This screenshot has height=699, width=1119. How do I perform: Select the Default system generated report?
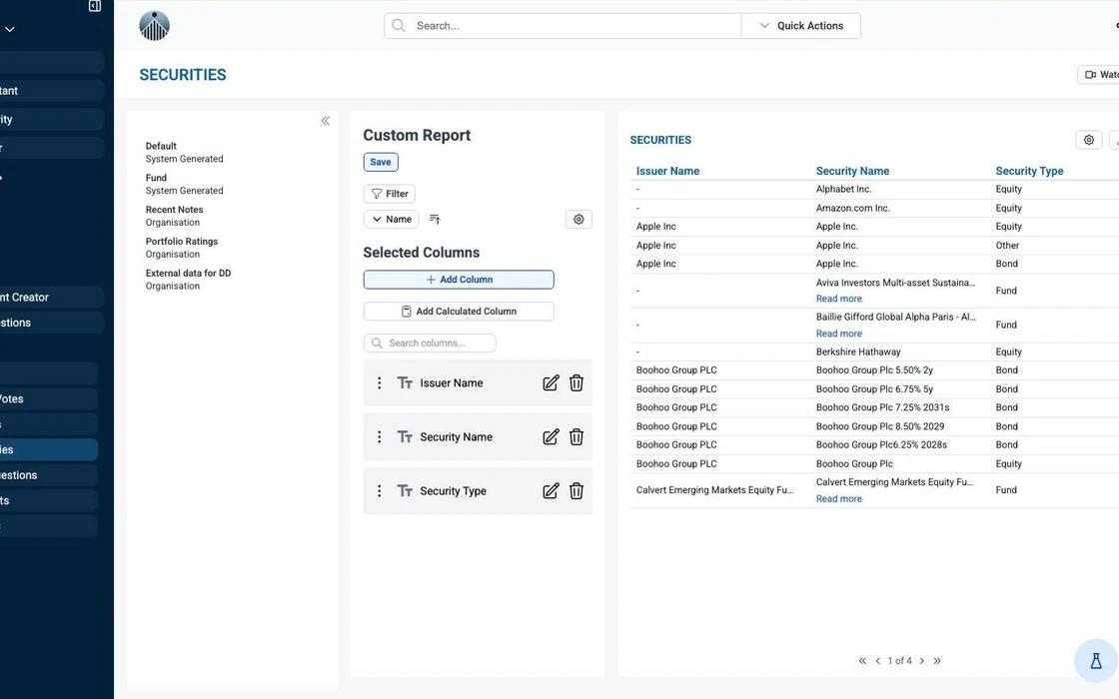pyautogui.click(x=184, y=152)
